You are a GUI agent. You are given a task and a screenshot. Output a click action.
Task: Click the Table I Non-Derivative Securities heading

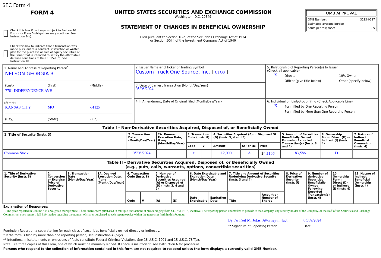tap(190, 128)
